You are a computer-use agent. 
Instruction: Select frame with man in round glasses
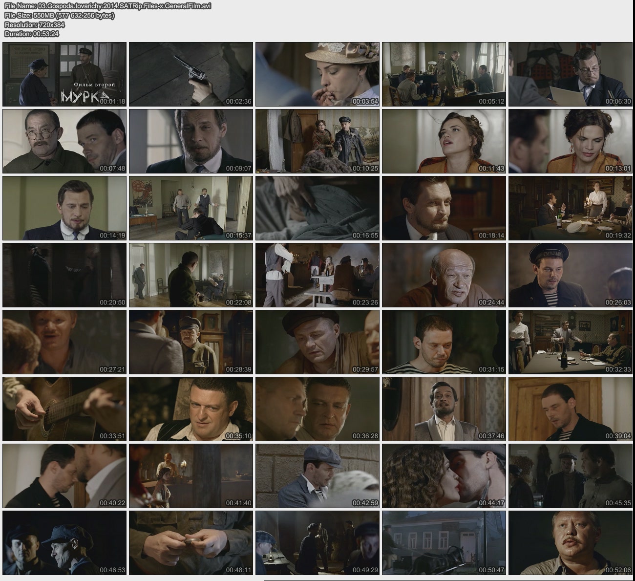click(x=64, y=141)
